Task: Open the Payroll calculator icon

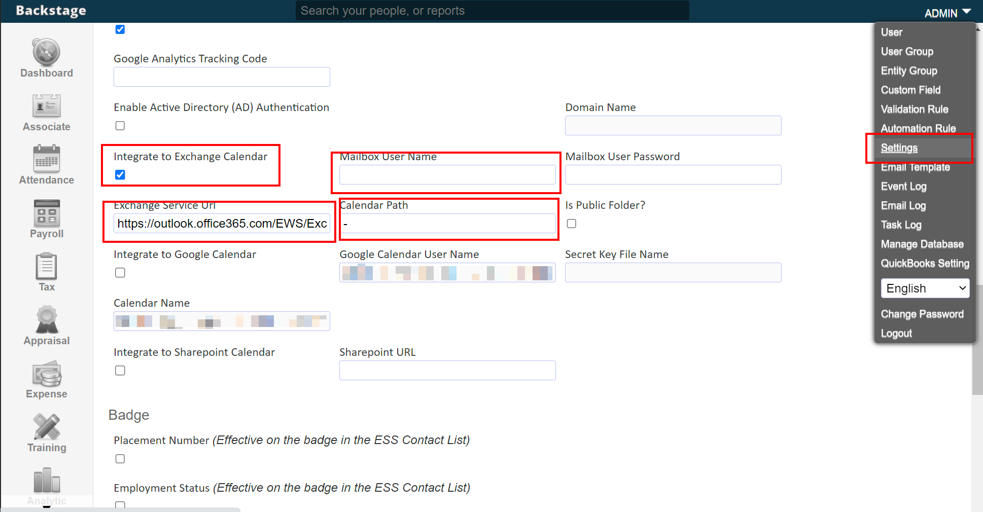Action: coord(46,213)
